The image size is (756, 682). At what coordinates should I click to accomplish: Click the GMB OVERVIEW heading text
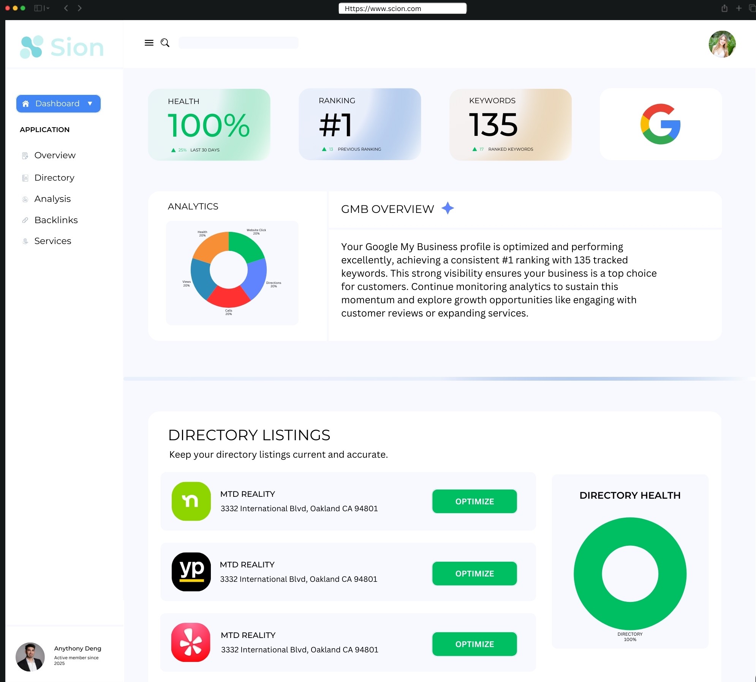click(x=387, y=209)
